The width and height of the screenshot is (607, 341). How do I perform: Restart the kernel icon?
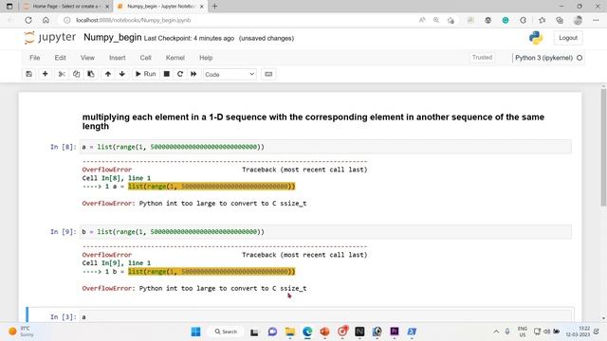(x=180, y=74)
